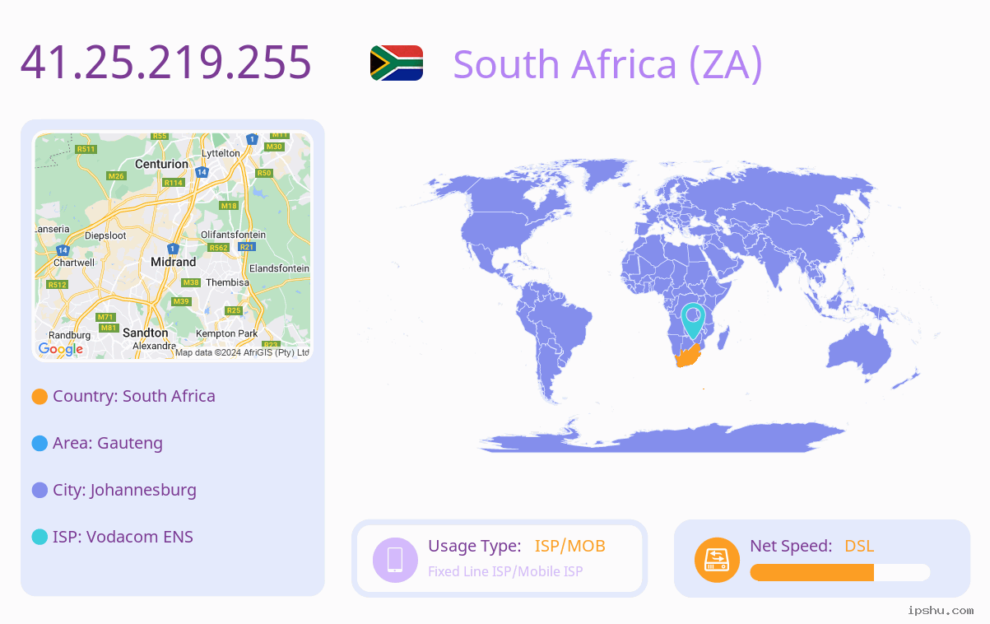990x624 pixels.
Task: Click the South Africa flag icon
Action: (x=397, y=63)
